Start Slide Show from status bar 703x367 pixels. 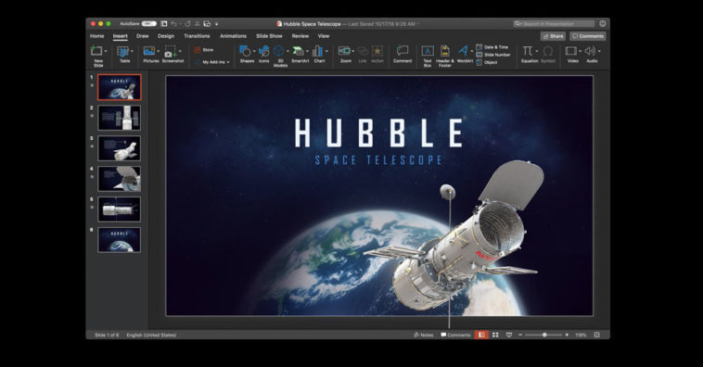pyautogui.click(x=509, y=335)
